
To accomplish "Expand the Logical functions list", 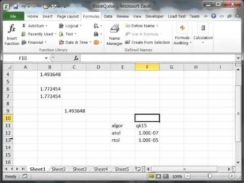I will [70, 26].
